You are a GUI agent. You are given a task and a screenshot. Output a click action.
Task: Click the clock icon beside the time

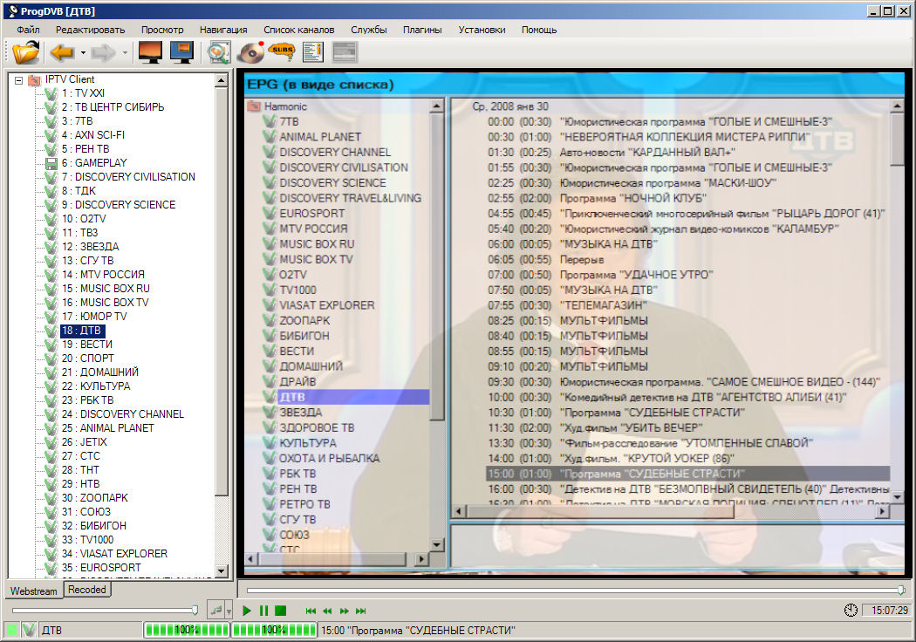851,610
